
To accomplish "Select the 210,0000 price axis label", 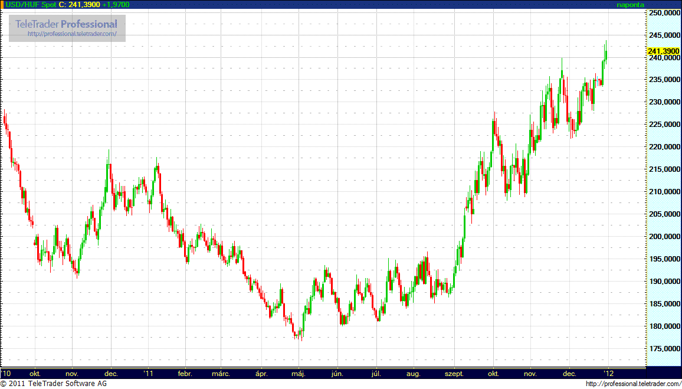I will pyautogui.click(x=664, y=191).
